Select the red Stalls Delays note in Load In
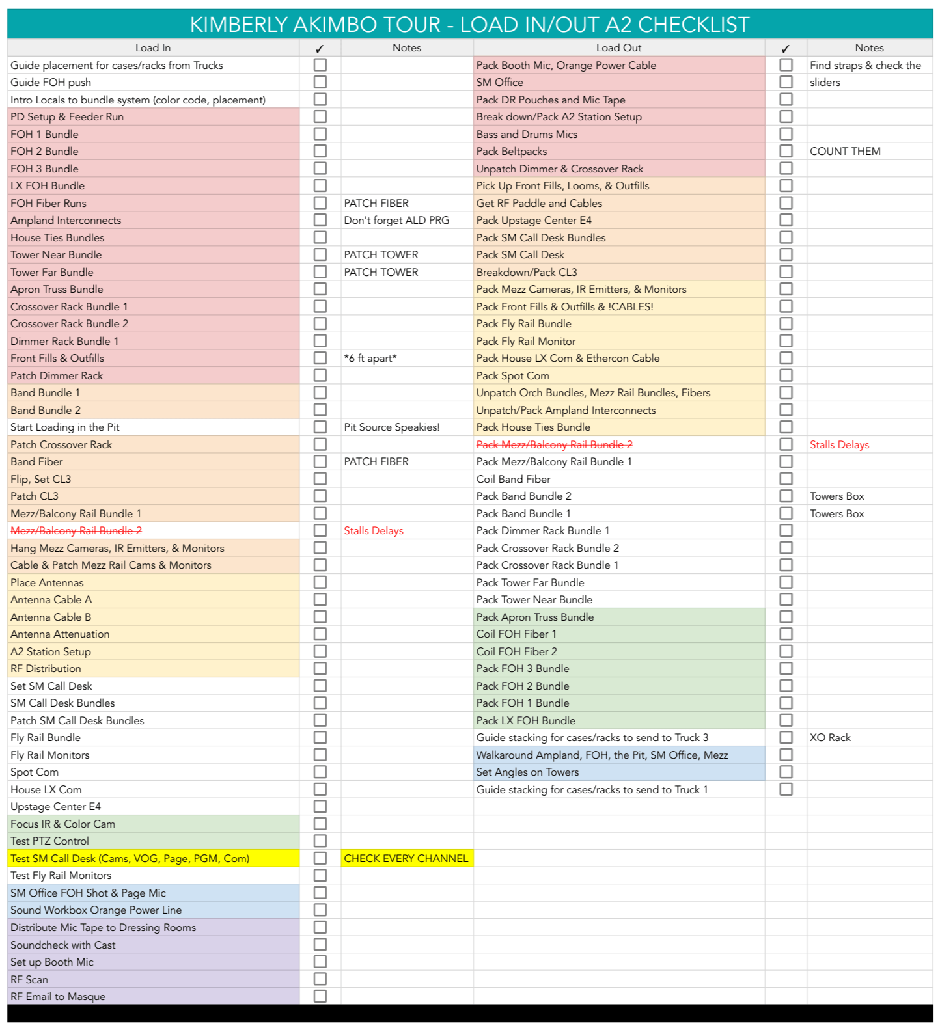940x1030 pixels. [407, 530]
